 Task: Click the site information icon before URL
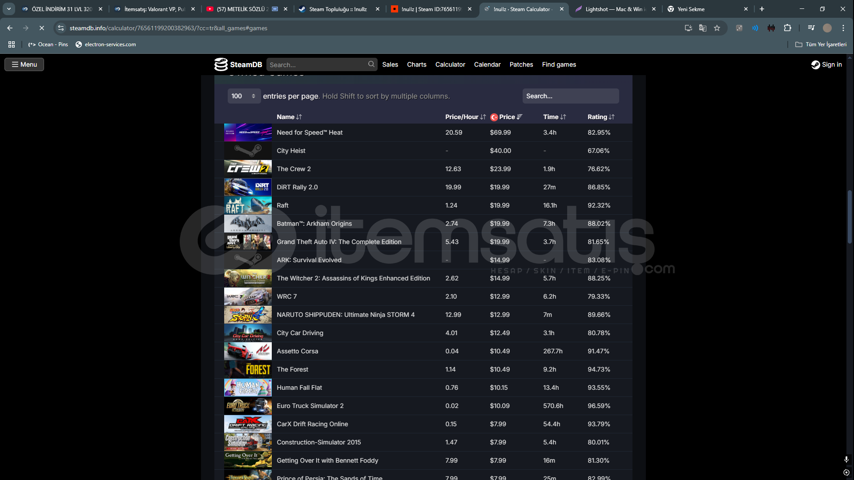pyautogui.click(x=61, y=28)
